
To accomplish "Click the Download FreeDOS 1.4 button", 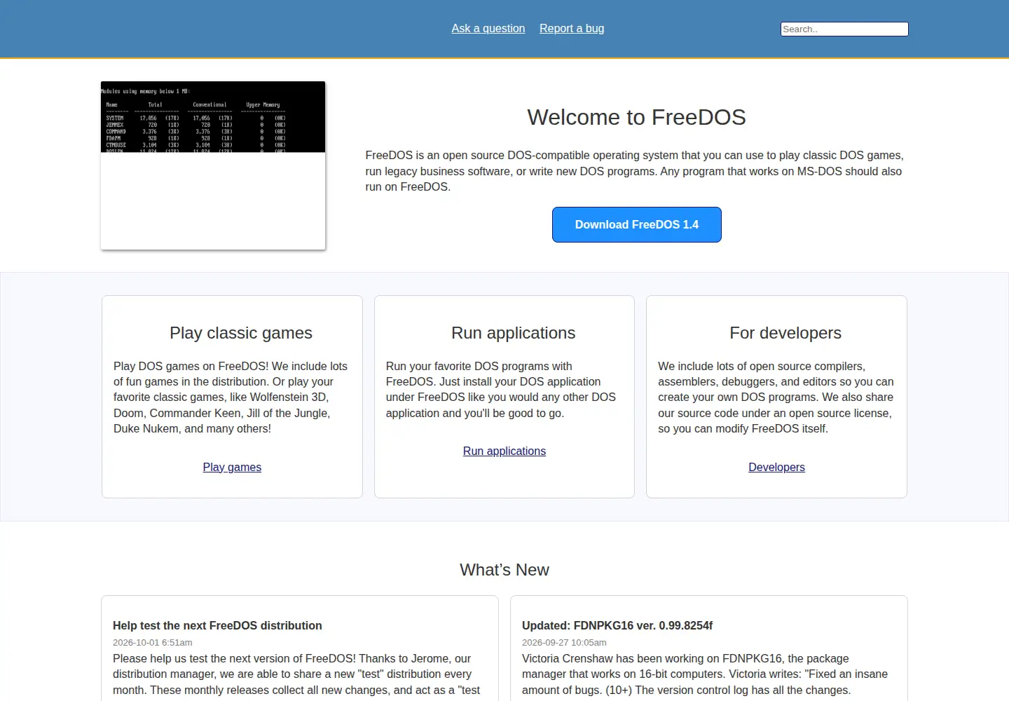I will tap(636, 224).
